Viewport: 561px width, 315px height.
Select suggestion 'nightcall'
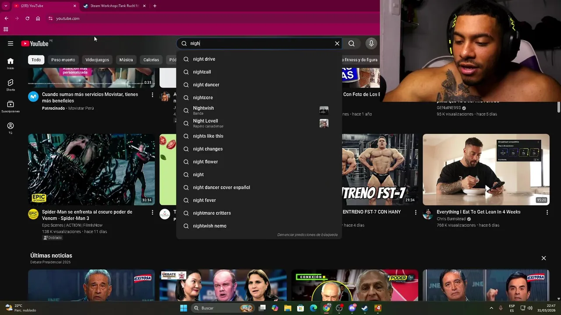259,72
